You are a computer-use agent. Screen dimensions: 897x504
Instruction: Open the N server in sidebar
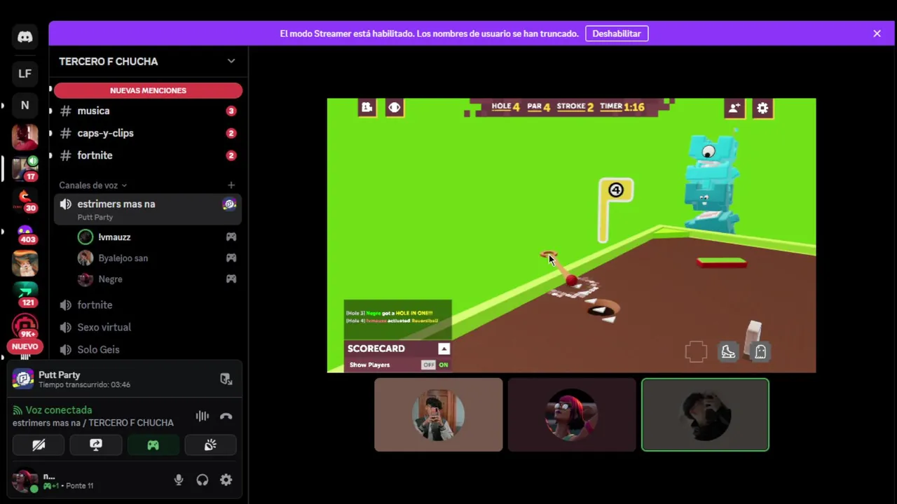25,105
